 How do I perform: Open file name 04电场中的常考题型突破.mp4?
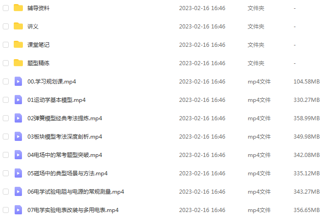[65, 155]
